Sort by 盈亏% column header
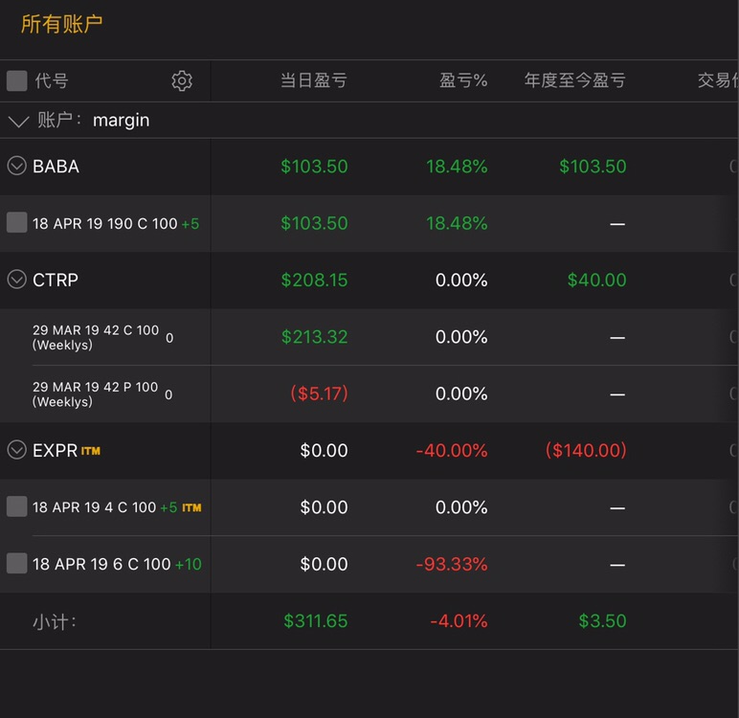 (x=463, y=81)
